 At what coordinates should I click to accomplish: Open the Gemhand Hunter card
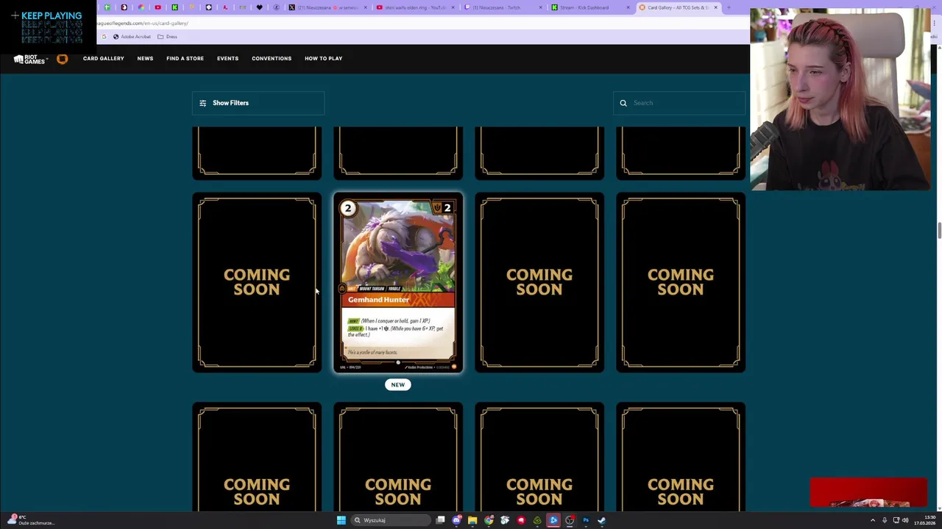(398, 283)
